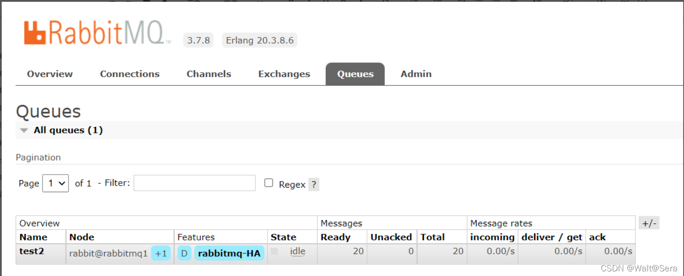Viewport: 684px width, 276px height.
Task: Sort by the State column header
Action: pyautogui.click(x=283, y=237)
